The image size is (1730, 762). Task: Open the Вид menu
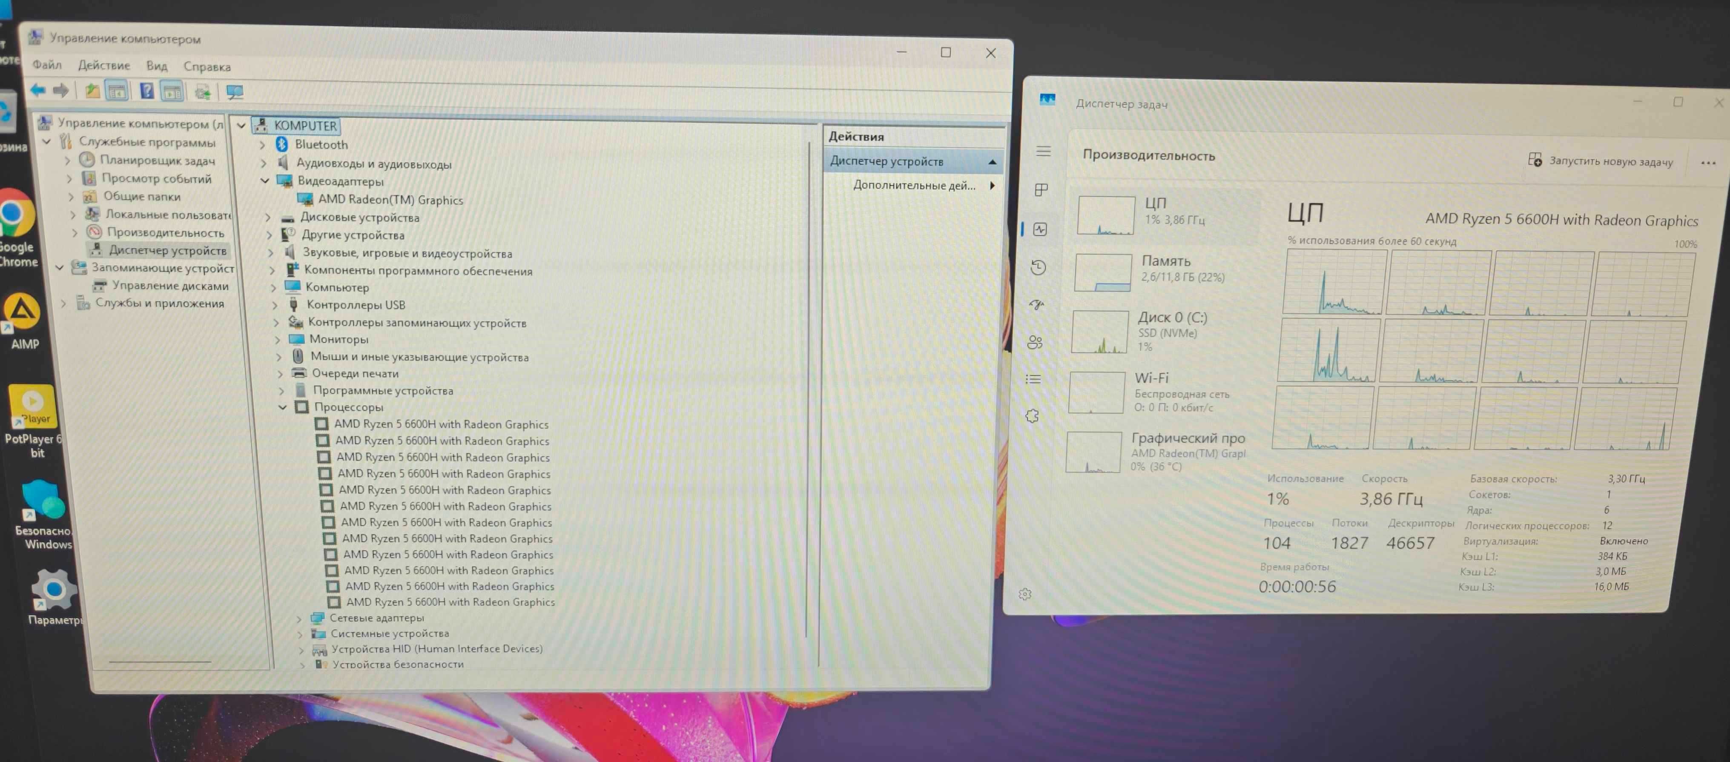[x=156, y=66]
